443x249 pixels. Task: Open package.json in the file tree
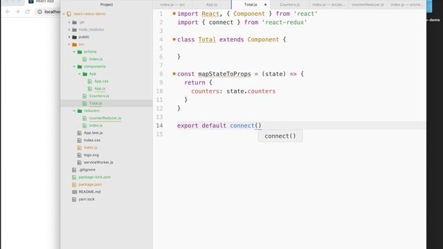(x=90, y=185)
